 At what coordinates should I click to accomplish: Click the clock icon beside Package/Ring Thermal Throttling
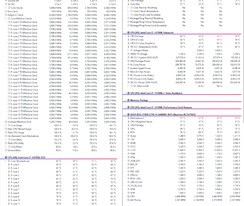pyautogui.click(x=128, y=18)
